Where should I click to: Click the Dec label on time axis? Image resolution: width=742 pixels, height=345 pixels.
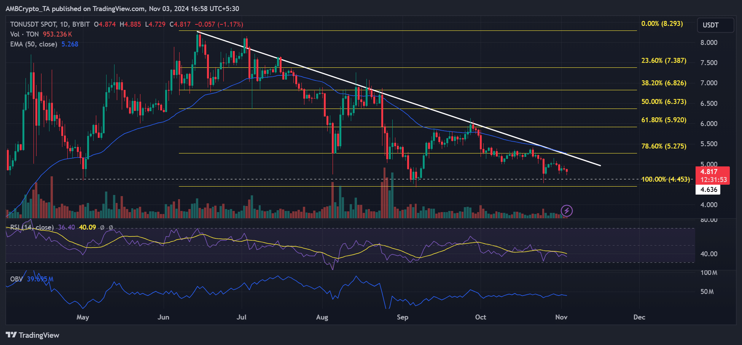pos(639,317)
